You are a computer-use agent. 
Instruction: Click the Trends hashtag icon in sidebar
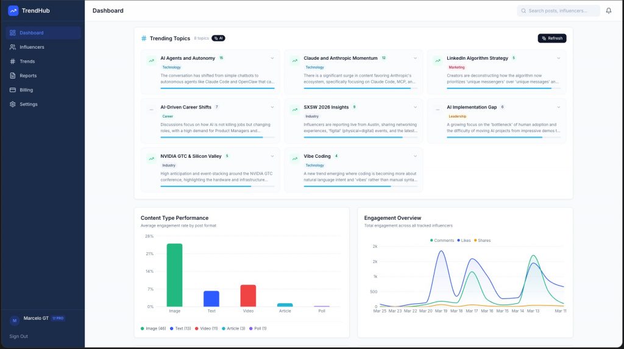click(x=13, y=62)
